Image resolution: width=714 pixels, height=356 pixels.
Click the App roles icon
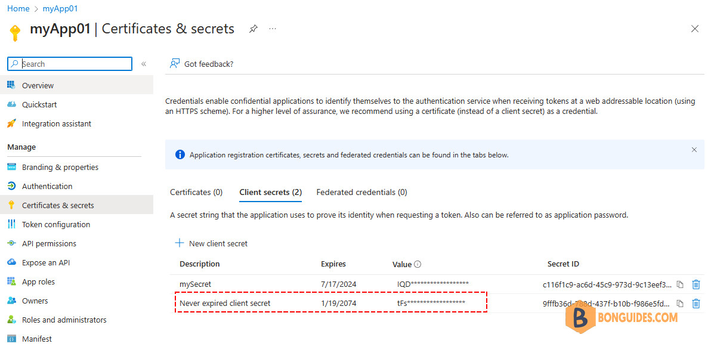(12, 282)
